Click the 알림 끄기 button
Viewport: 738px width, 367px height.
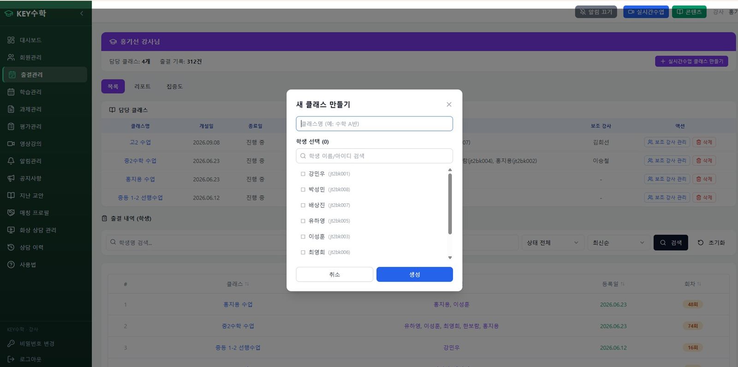[x=596, y=12]
